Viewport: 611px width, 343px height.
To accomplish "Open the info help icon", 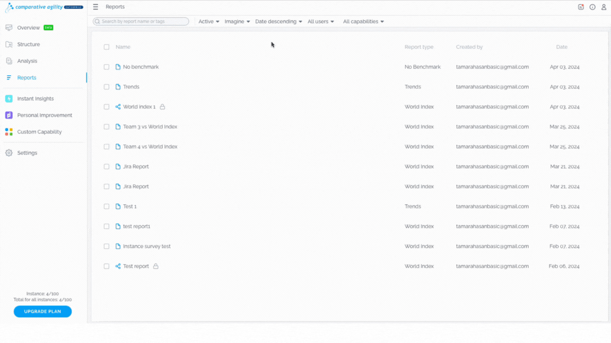I will [592, 7].
